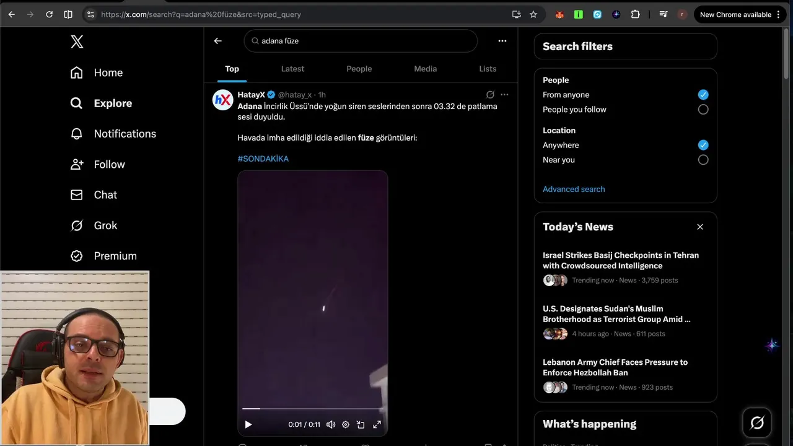Expand video to fullscreen
Viewport: 793px width, 446px height.
coord(377,424)
